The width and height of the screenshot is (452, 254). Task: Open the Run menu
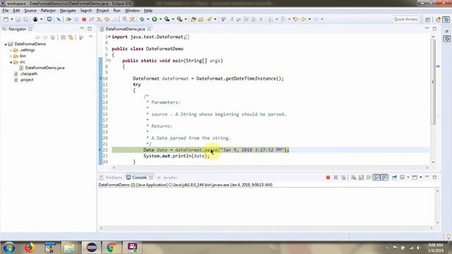117,11
